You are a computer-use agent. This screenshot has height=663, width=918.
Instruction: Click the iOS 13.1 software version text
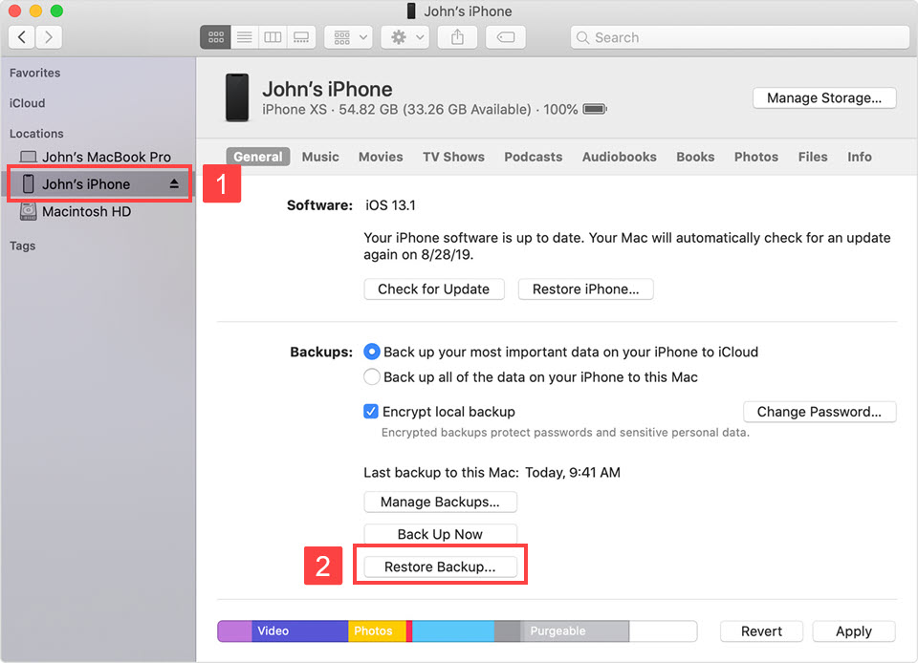(x=390, y=205)
